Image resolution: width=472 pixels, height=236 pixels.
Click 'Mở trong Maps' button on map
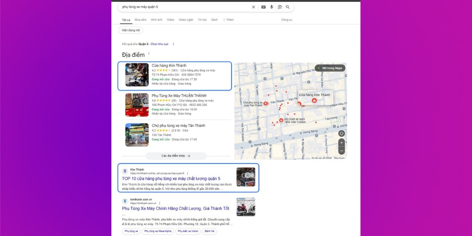pyautogui.click(x=330, y=68)
